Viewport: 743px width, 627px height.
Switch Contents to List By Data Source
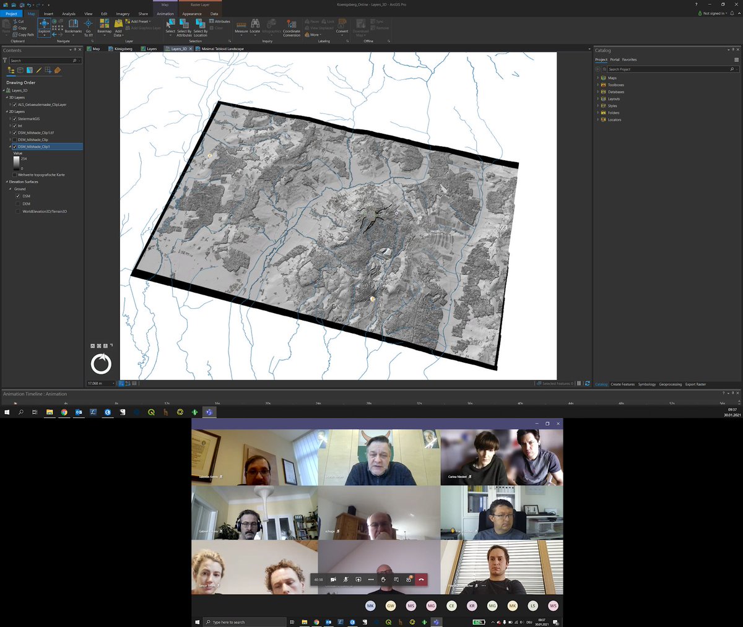[x=20, y=71]
